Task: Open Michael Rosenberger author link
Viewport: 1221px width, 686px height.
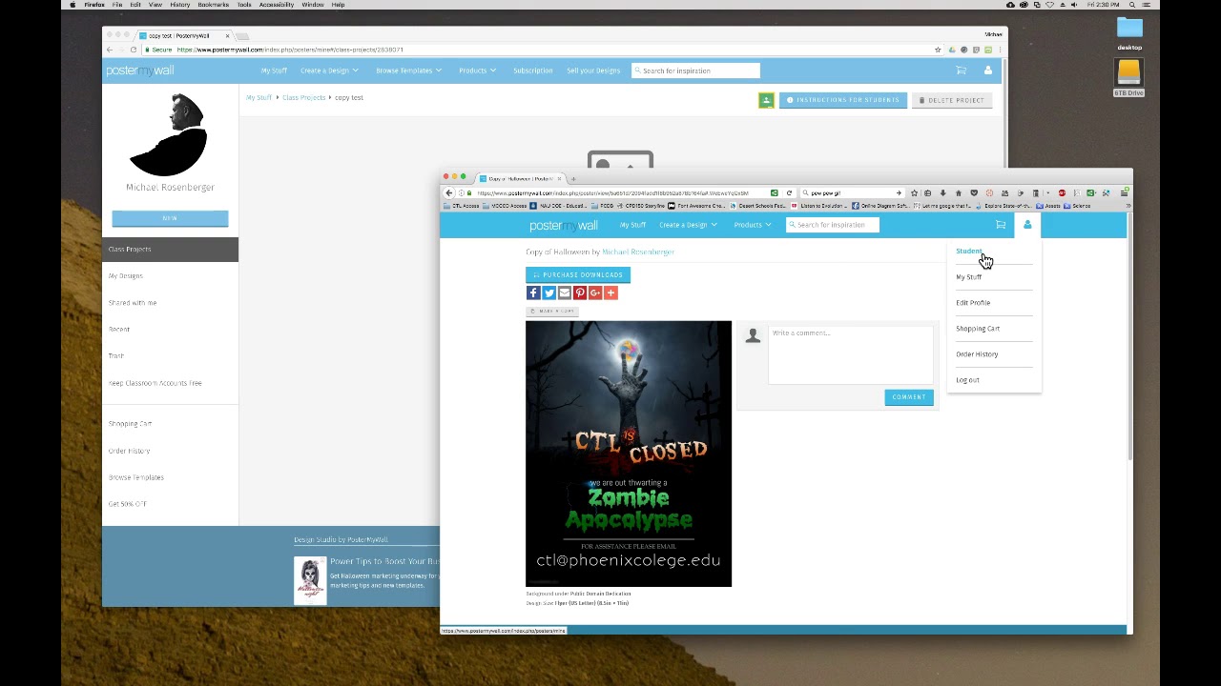Action: [x=638, y=252]
